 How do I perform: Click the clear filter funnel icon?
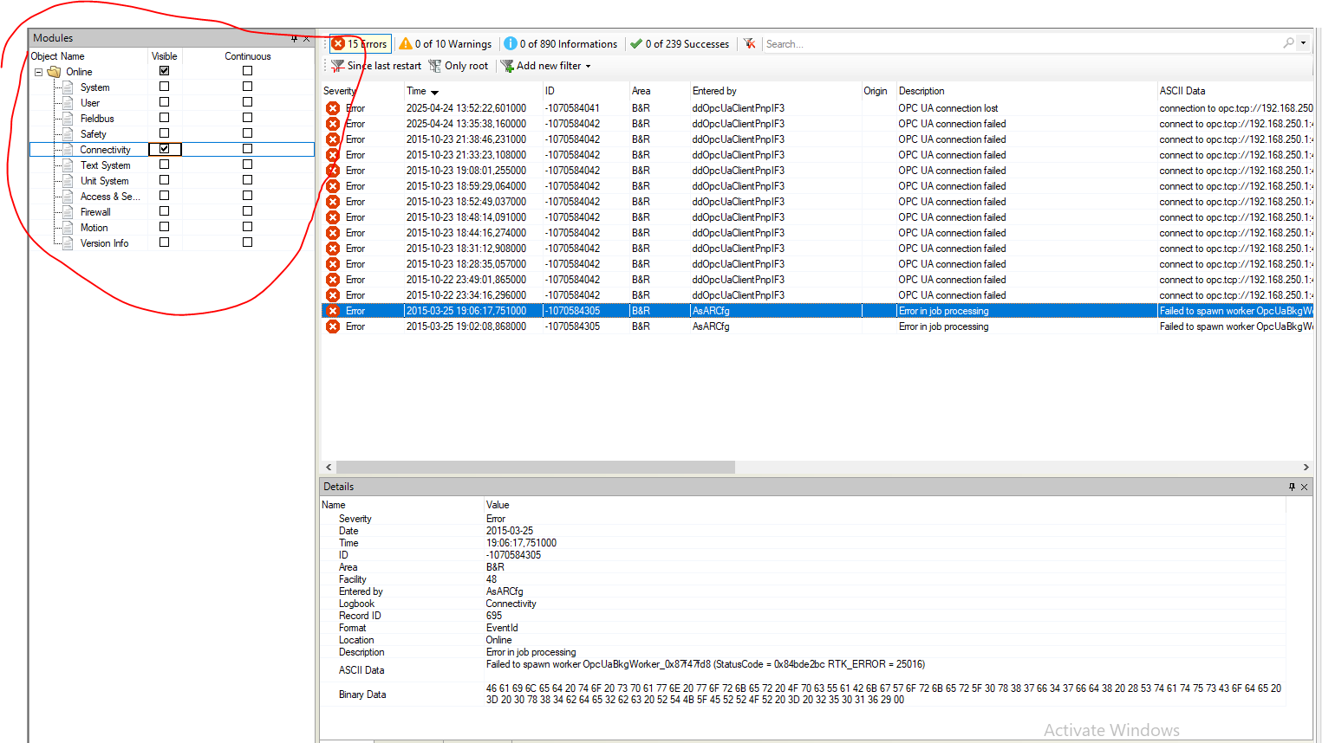pyautogui.click(x=749, y=43)
